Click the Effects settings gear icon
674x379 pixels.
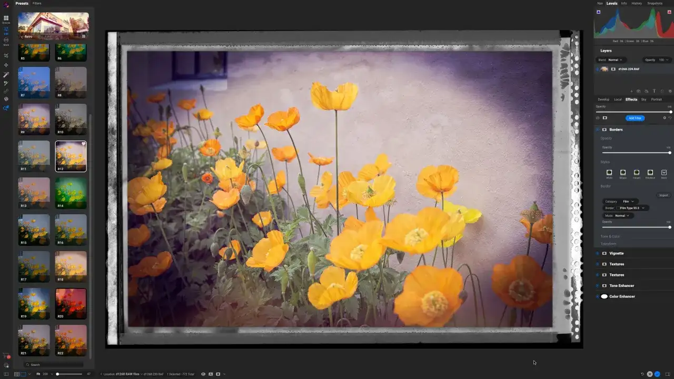[x=665, y=118]
